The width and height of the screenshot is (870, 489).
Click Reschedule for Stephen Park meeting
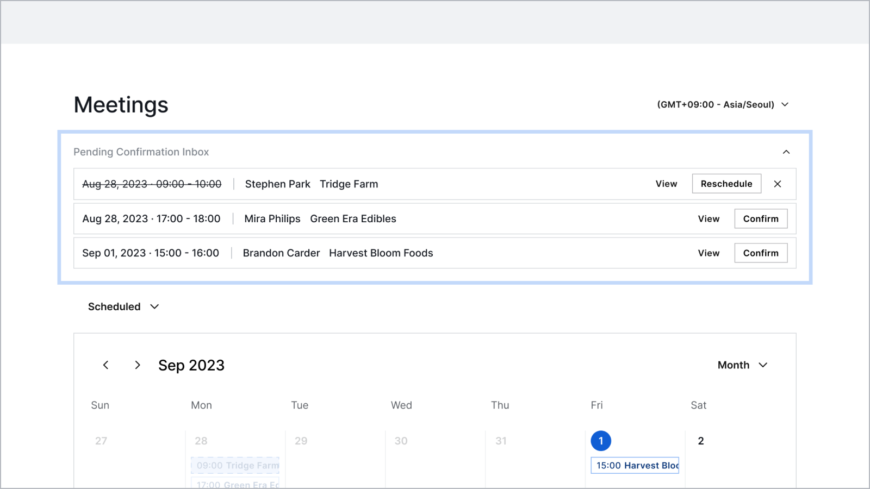click(726, 184)
